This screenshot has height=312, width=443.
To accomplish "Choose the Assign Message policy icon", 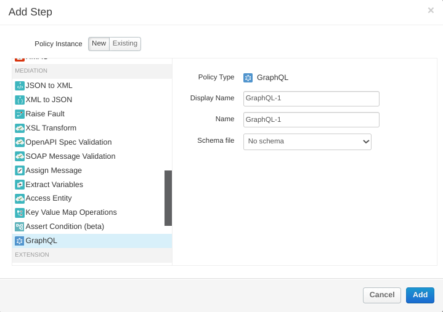I will click(x=19, y=170).
